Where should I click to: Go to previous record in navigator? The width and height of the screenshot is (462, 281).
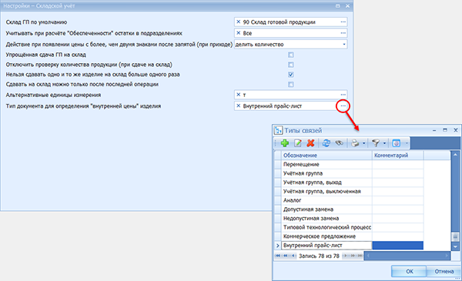[x=293, y=256]
